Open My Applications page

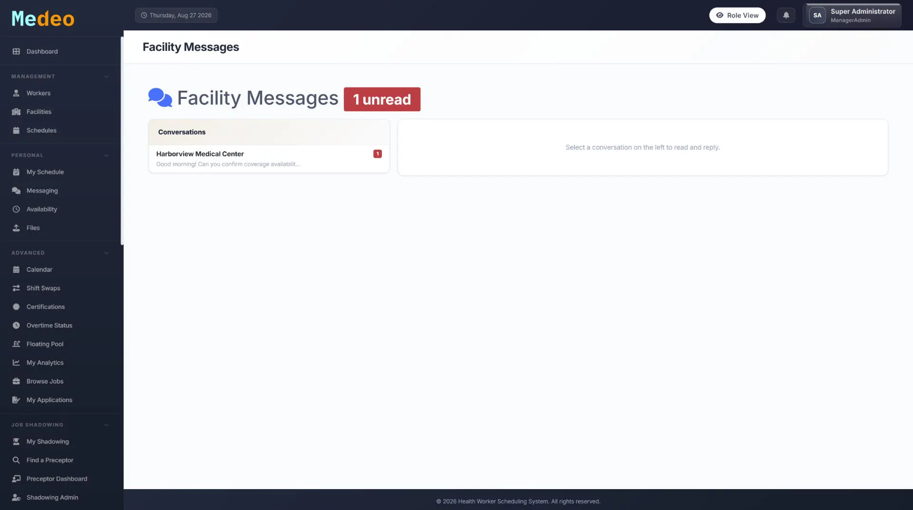(60, 400)
